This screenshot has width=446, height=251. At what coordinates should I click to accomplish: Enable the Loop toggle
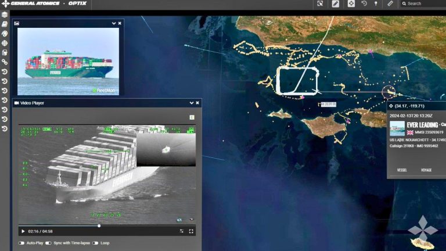tap(95, 243)
